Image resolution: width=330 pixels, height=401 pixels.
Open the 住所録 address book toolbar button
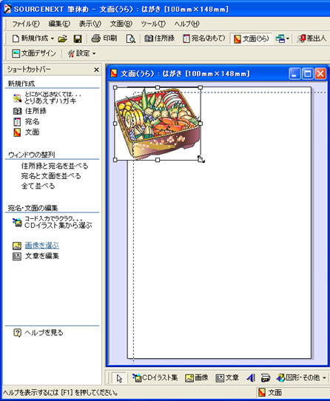[159, 38]
